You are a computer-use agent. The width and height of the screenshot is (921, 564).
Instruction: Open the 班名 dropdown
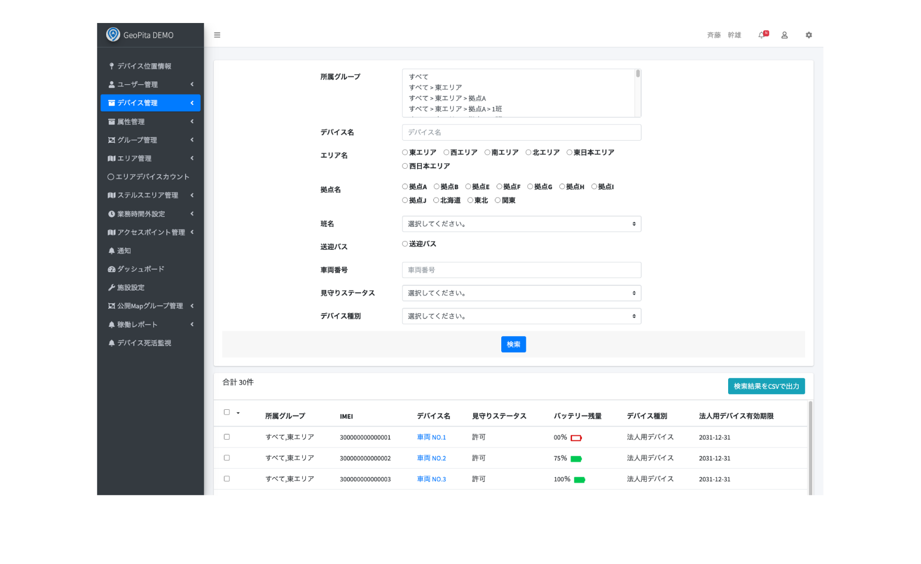(x=521, y=224)
